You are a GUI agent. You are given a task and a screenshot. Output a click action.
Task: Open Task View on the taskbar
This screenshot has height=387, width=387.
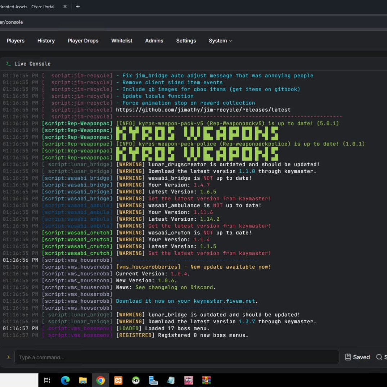coord(47,380)
